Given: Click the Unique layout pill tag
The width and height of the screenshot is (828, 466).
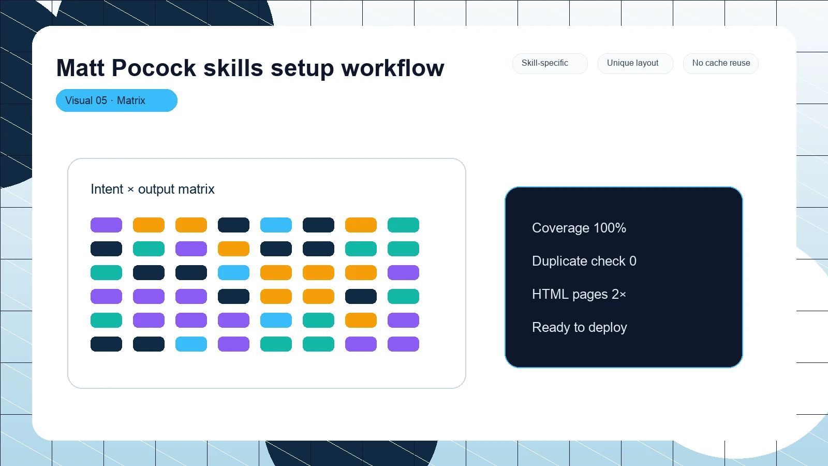Looking at the screenshot, I should pyautogui.click(x=635, y=63).
